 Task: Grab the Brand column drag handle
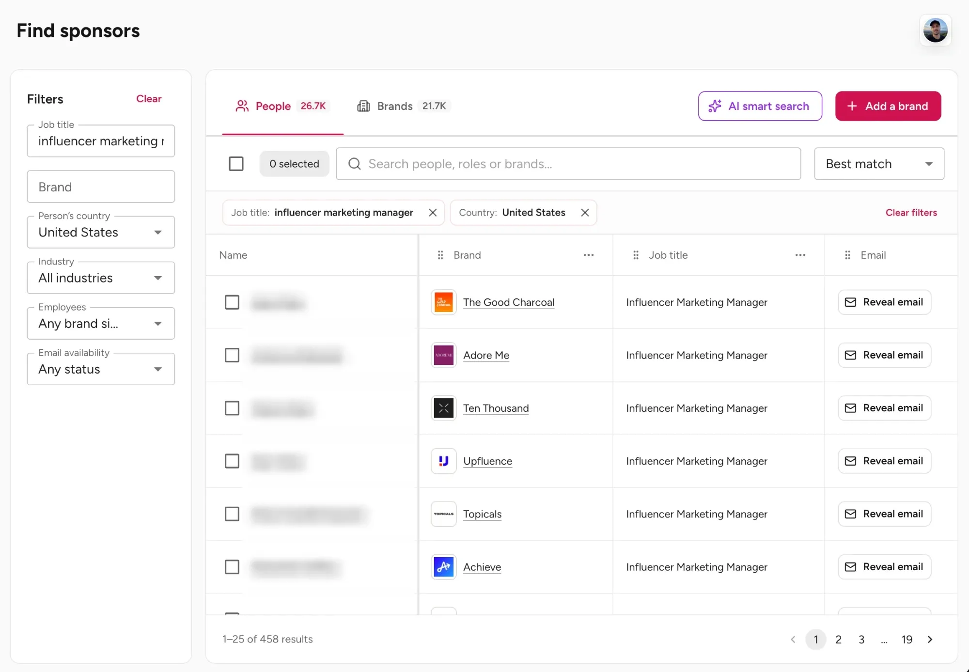440,255
